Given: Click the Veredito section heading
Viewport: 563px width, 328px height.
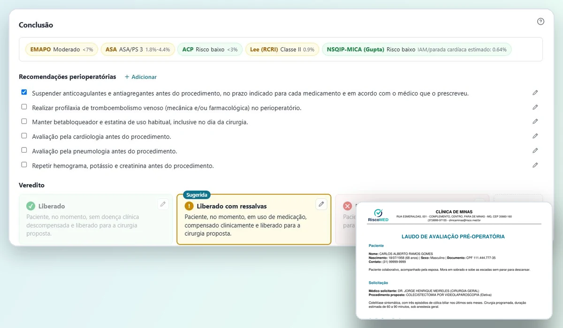Looking at the screenshot, I should 31,185.
